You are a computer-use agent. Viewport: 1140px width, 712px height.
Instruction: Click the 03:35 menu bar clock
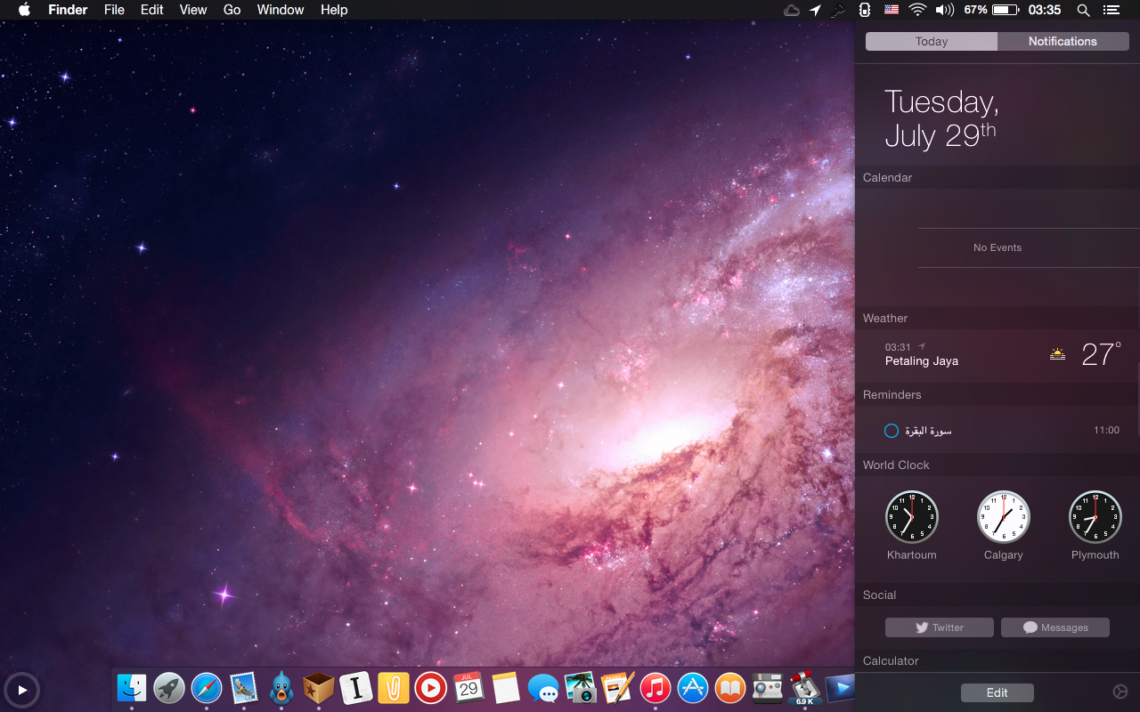click(x=1045, y=10)
